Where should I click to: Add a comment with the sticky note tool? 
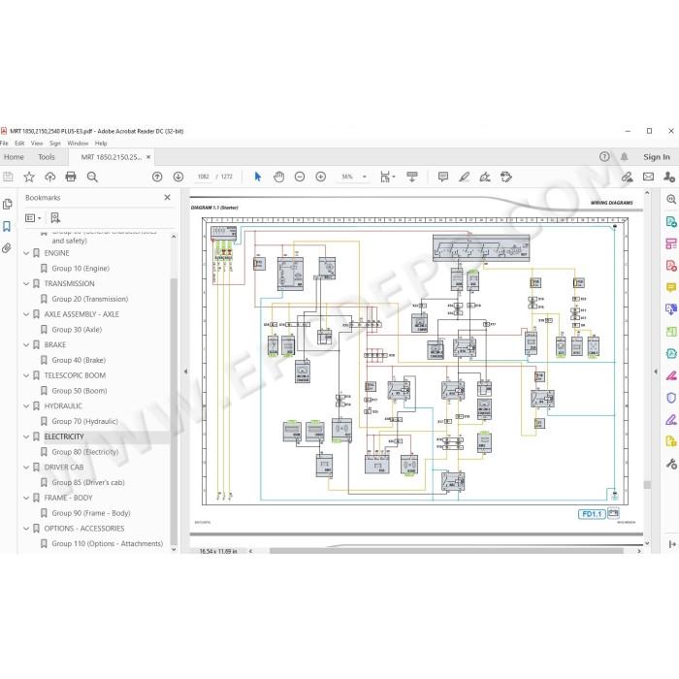pyautogui.click(x=443, y=177)
